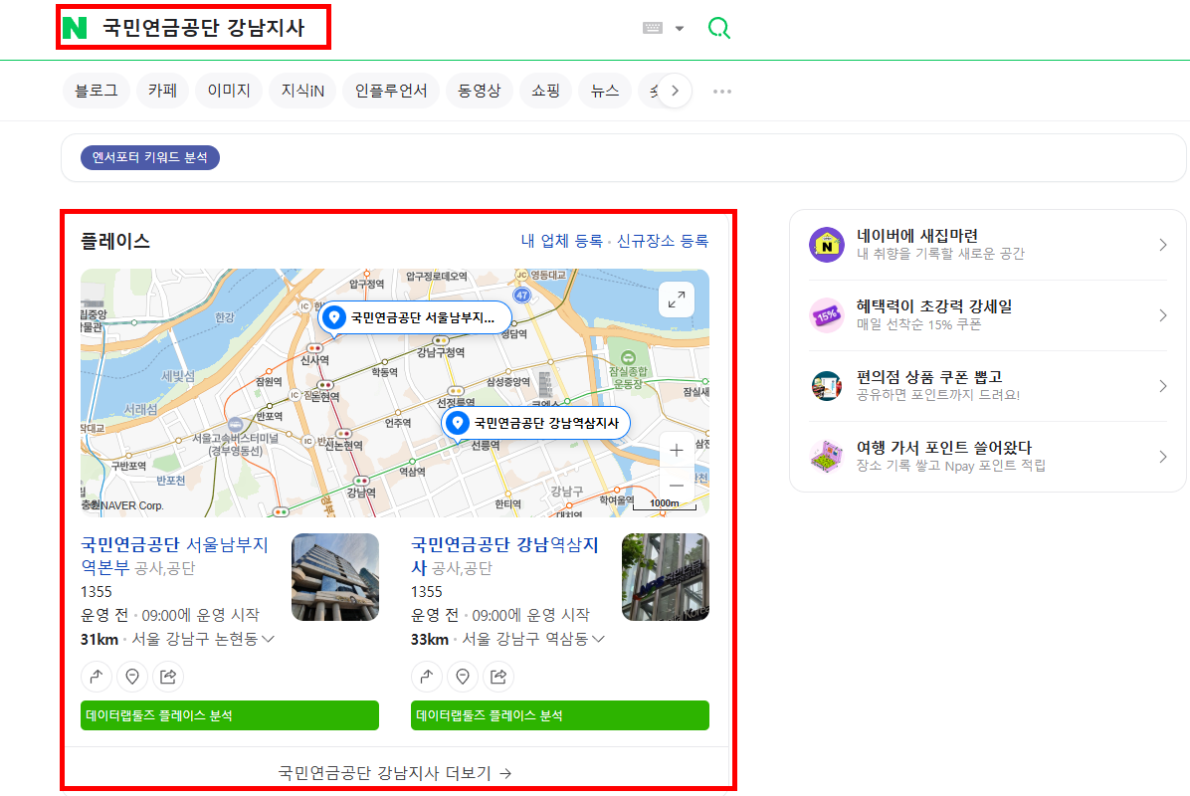Share the 서울남부지역본부 place

click(x=168, y=677)
